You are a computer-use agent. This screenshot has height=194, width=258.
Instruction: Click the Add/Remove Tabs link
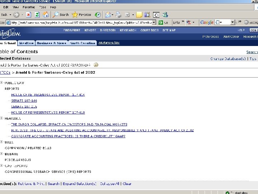tap(109, 42)
